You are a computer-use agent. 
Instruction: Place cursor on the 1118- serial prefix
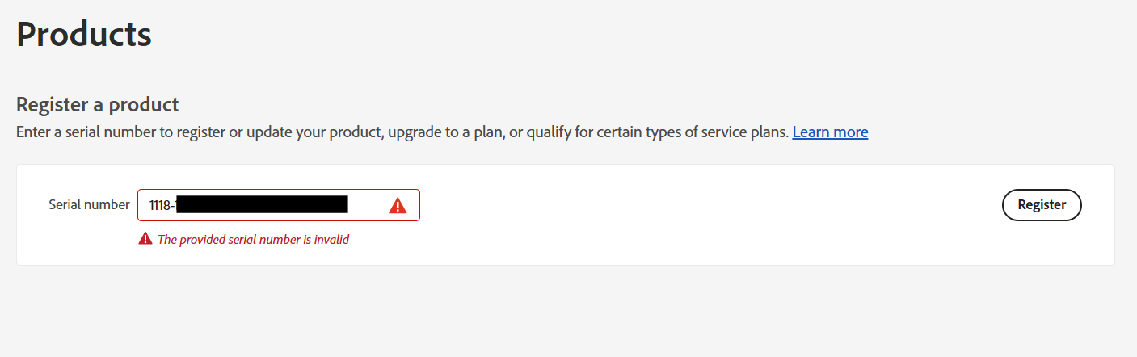click(x=161, y=205)
